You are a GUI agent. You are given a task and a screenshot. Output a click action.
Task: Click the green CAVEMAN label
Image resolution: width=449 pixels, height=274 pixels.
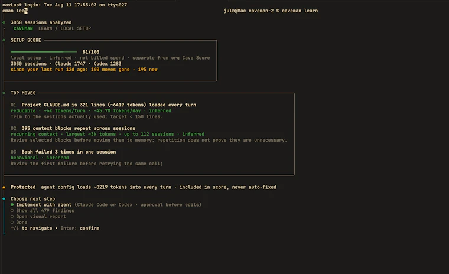point(23,28)
